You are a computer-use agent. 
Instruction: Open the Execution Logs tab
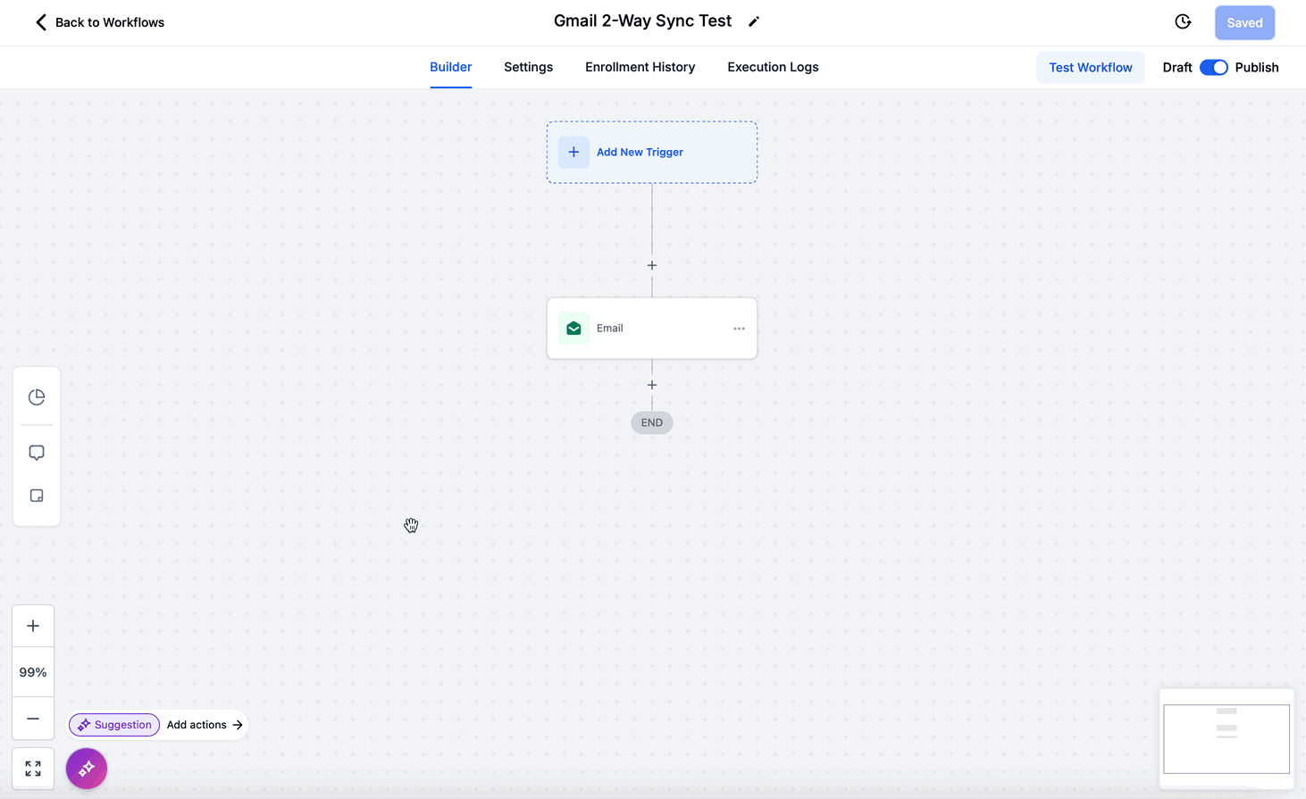click(x=773, y=67)
